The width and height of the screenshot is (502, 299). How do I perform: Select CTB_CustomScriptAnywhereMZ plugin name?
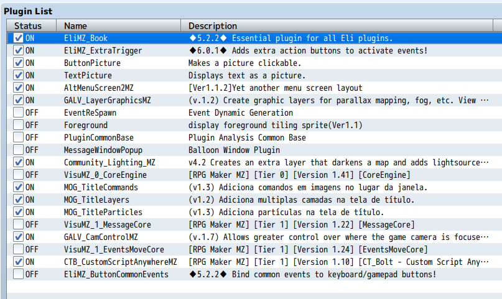click(x=121, y=262)
